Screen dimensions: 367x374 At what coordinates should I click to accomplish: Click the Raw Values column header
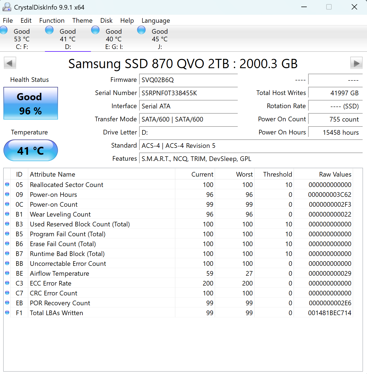click(323, 174)
